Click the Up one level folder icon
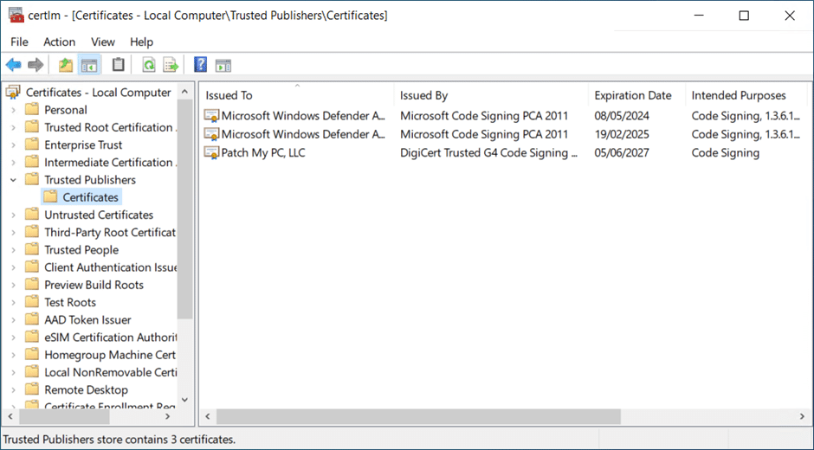 (x=66, y=65)
